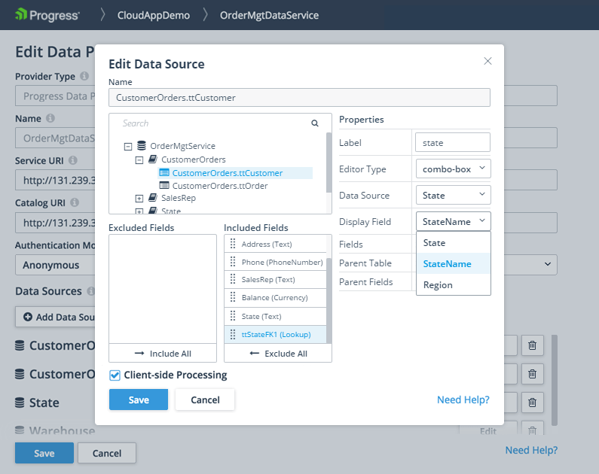This screenshot has height=474, width=599.
Task: Expand the SalesRep tree node
Action: pyautogui.click(x=139, y=199)
